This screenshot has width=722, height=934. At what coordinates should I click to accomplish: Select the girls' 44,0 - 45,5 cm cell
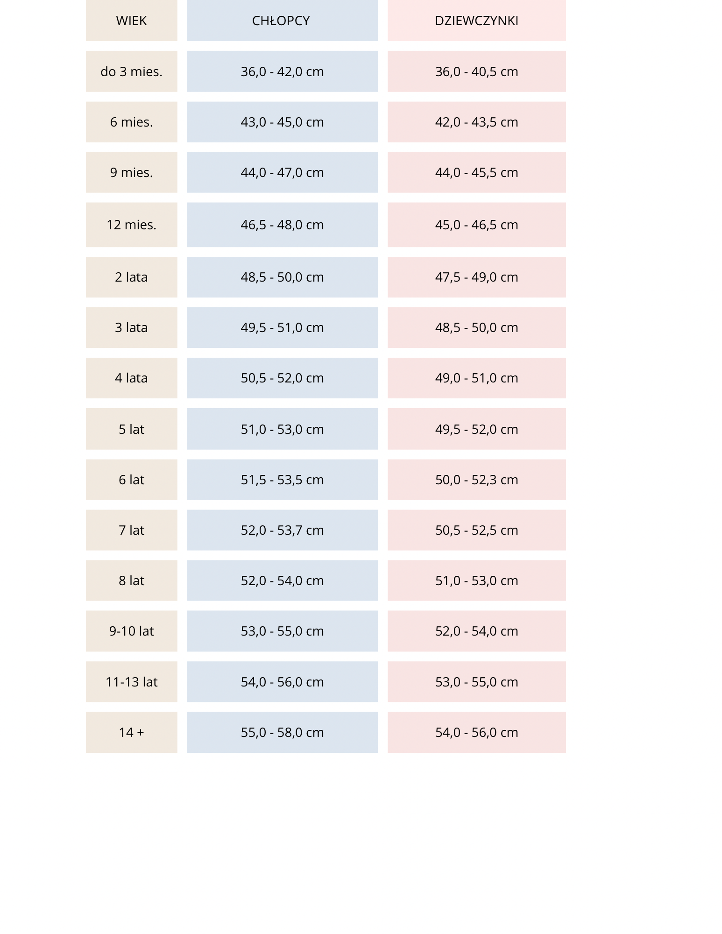coord(476,172)
